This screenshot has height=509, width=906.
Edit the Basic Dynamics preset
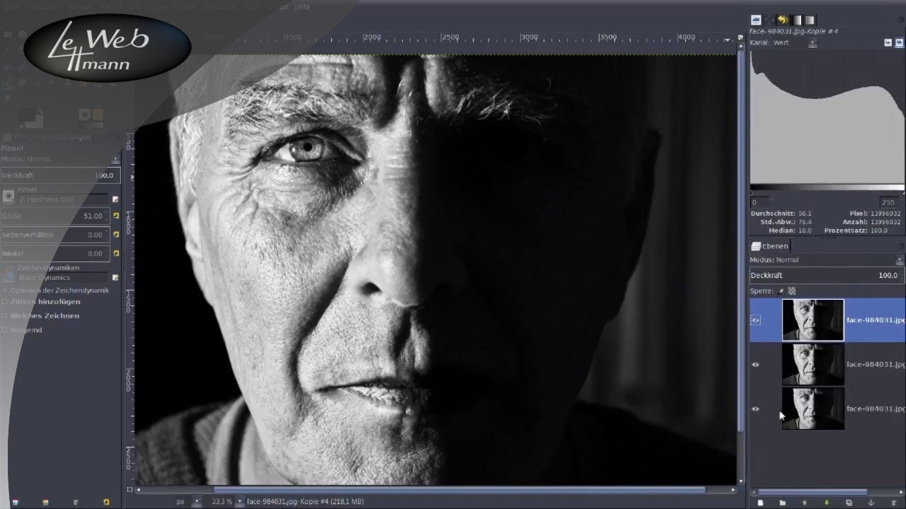(x=115, y=277)
